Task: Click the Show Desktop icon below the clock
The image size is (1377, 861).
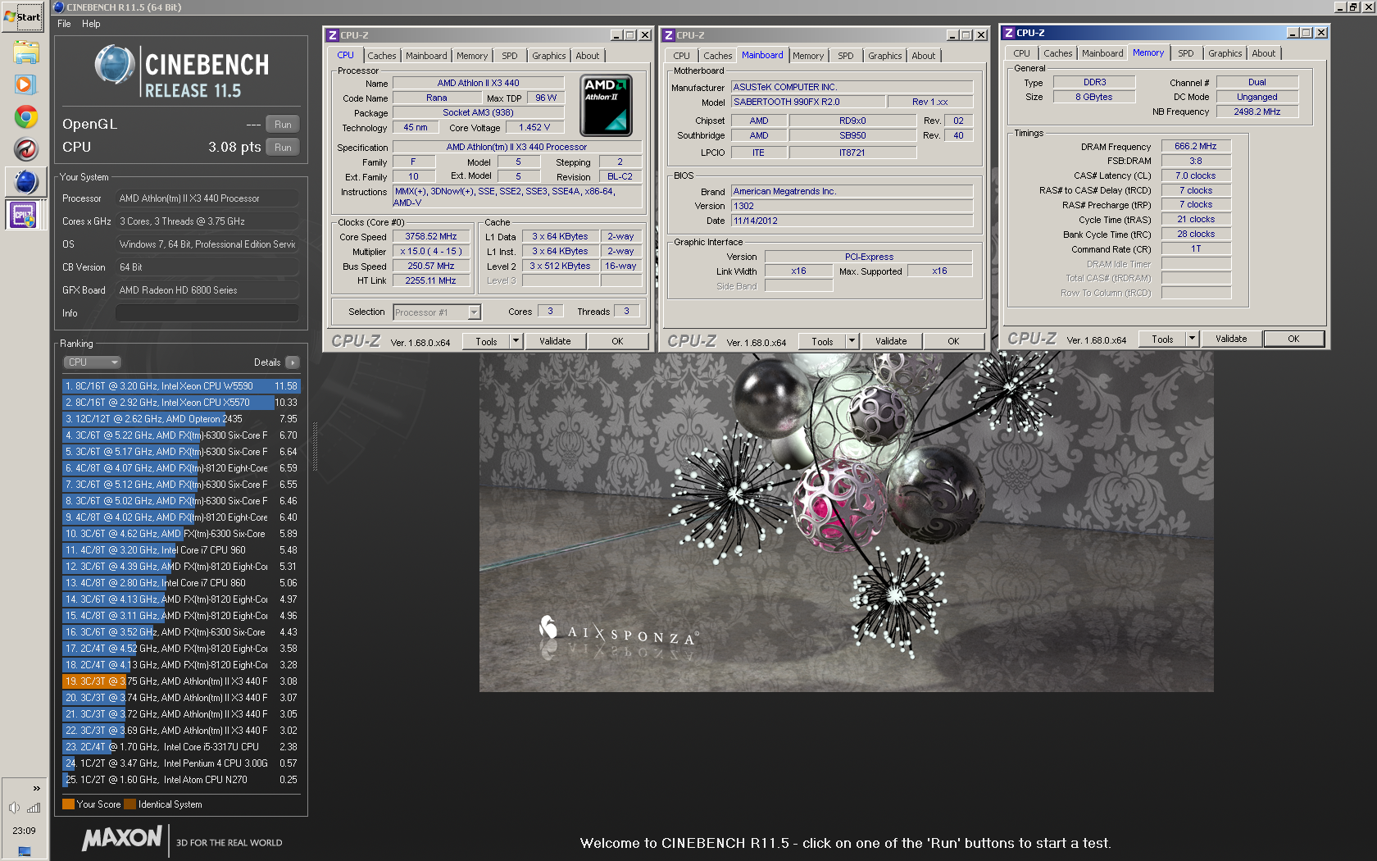Action: pos(25,851)
